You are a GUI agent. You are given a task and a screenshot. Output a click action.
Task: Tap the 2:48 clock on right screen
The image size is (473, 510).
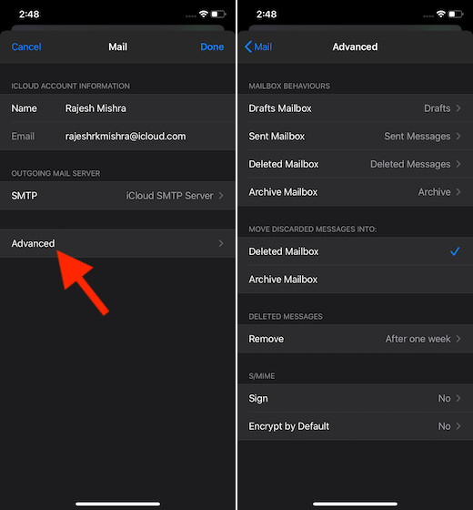click(x=267, y=15)
